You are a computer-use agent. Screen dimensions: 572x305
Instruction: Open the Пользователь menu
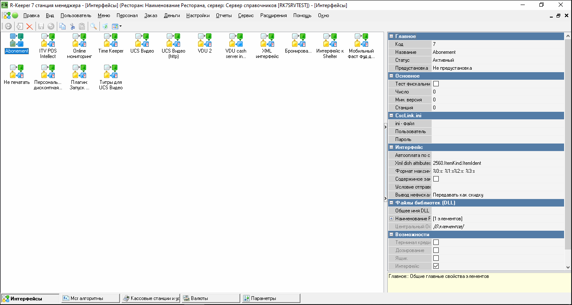click(x=76, y=15)
